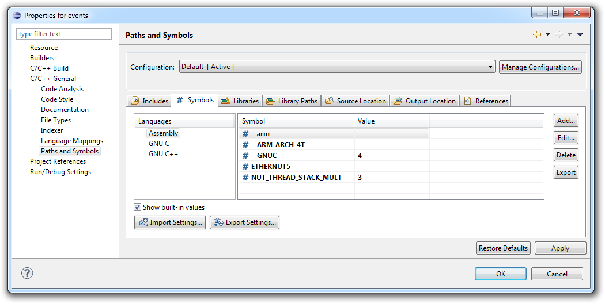
Task: Switch to the Library Paths tab
Action: pos(292,101)
